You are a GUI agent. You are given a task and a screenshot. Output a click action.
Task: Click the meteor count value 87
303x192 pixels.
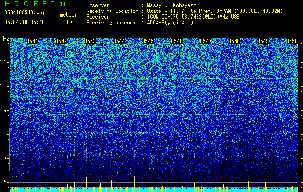pos(70,22)
